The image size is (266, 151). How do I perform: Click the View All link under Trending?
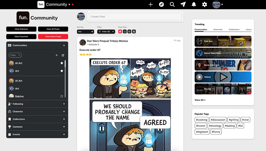pos(200,100)
